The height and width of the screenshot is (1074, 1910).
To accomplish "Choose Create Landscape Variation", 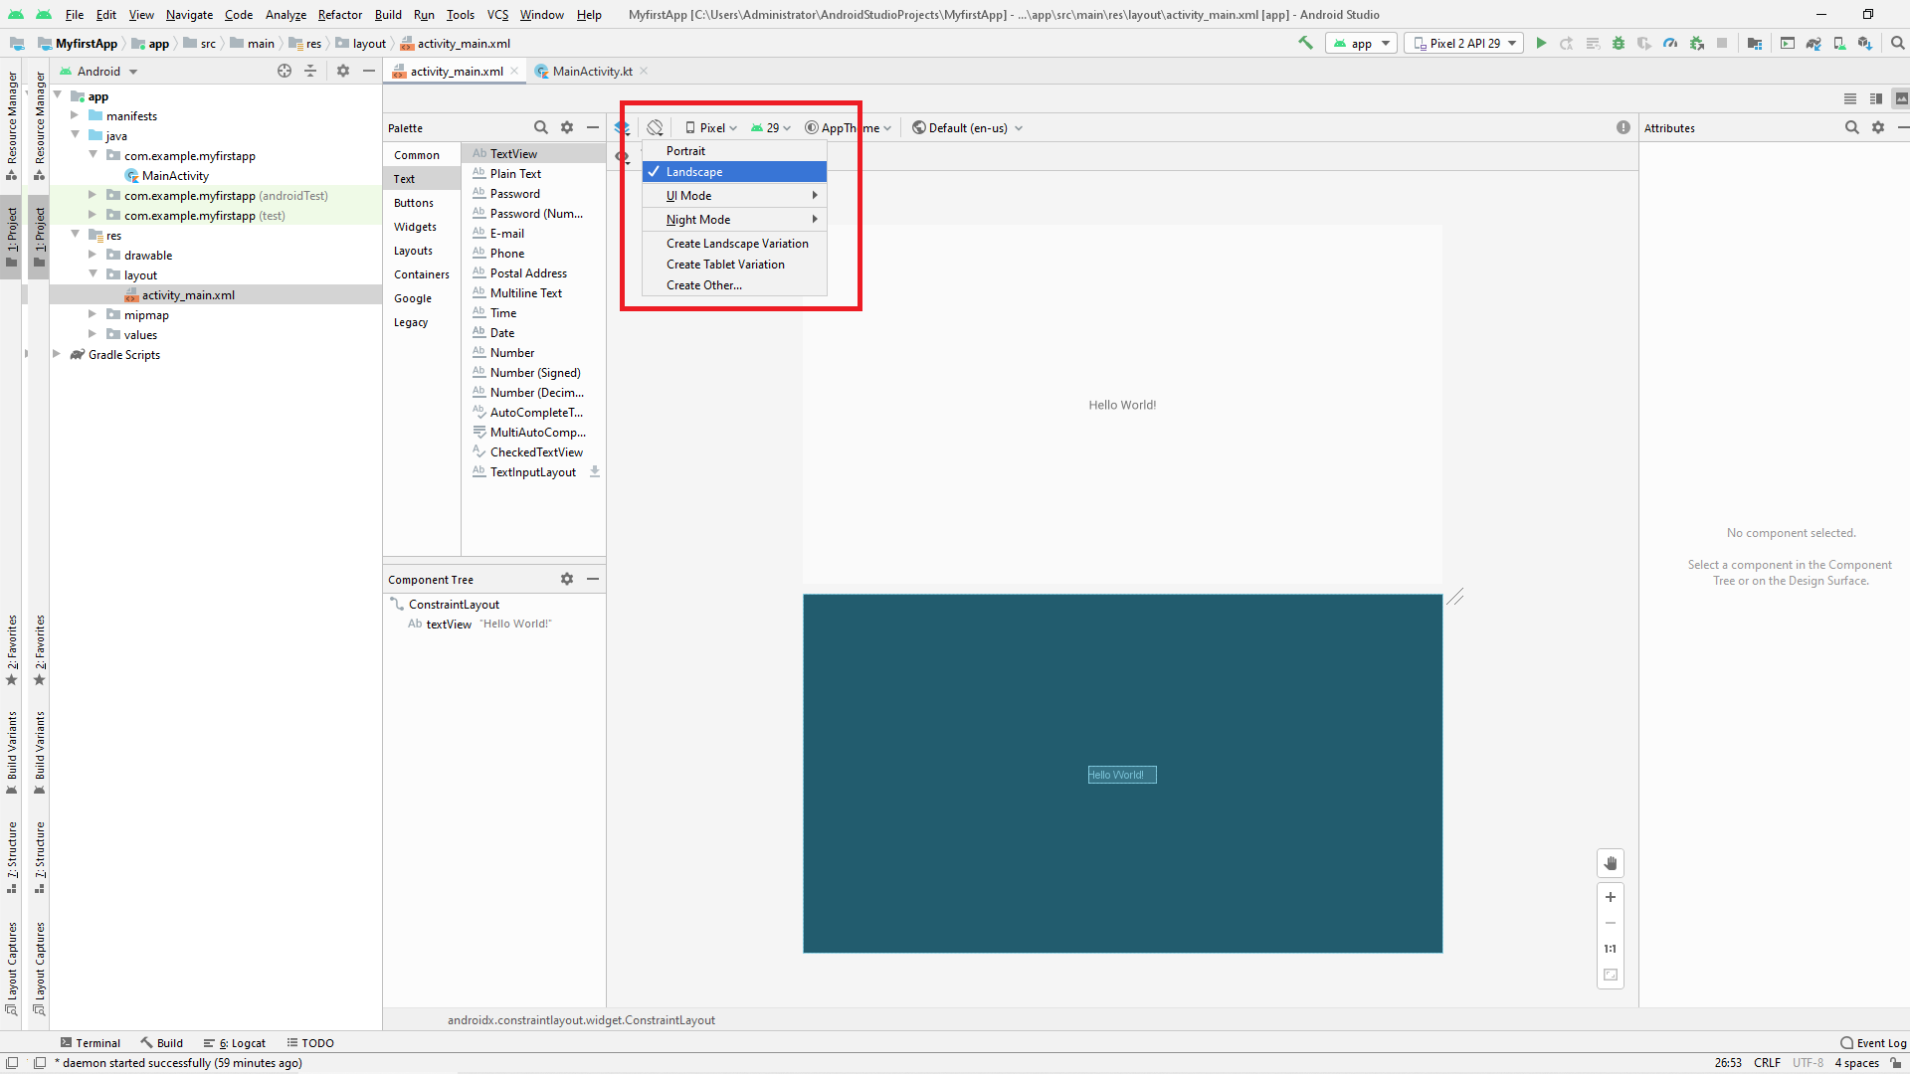I will [x=737, y=244].
